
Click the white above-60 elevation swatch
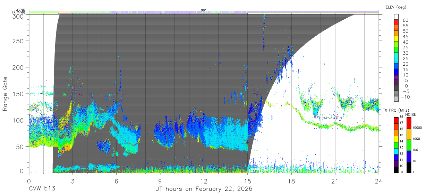click(397, 17)
